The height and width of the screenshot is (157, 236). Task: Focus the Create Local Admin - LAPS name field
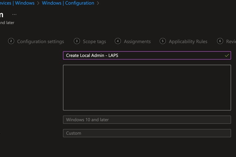(x=147, y=56)
